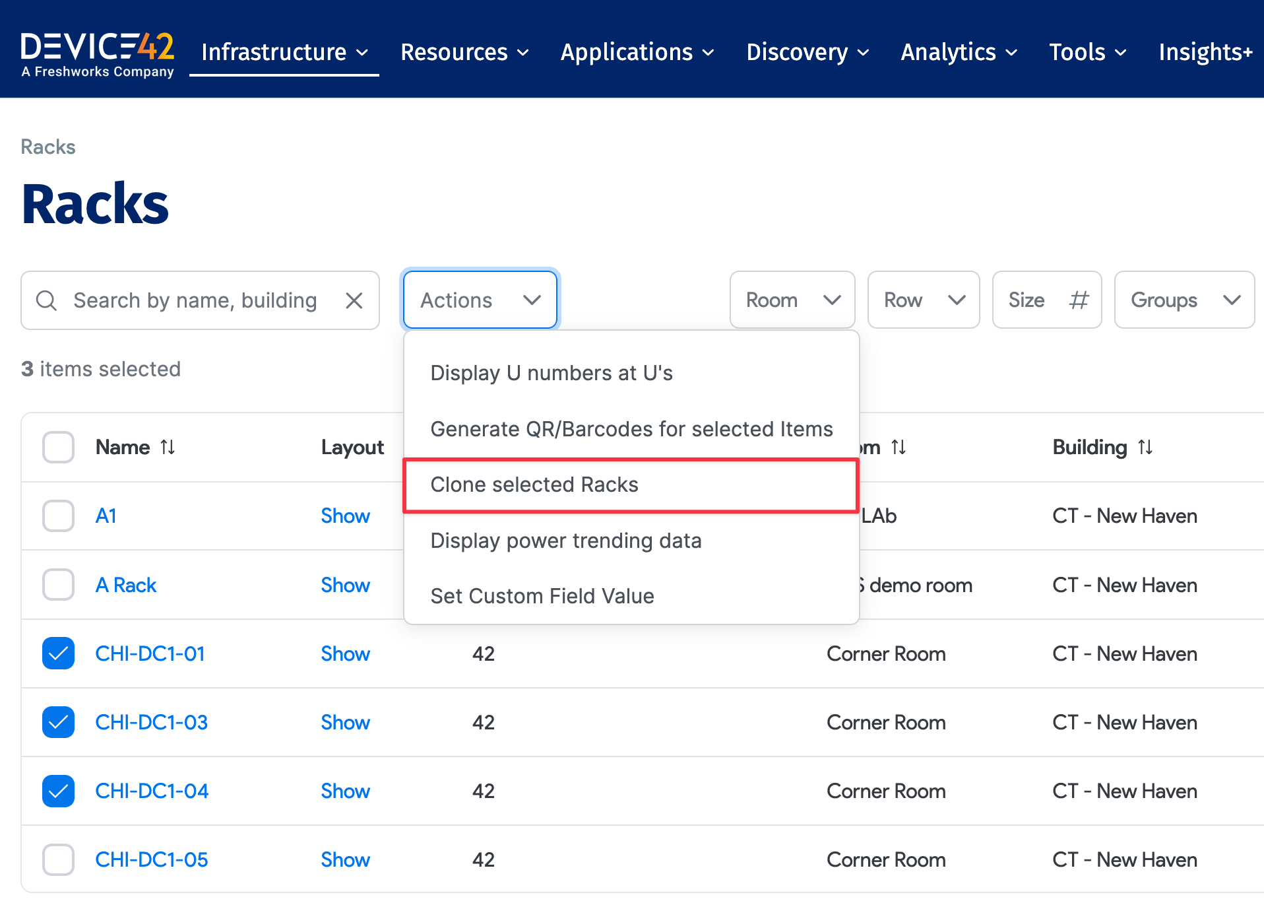Check the checkbox for rack A1
Viewport: 1264px width, 903px height.
point(58,516)
